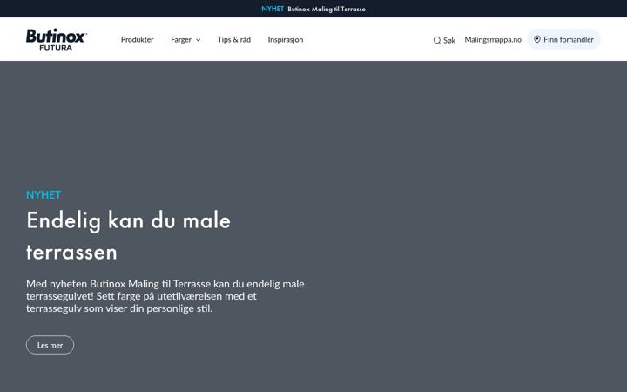Click the Endelig kan du male terrassen heading

[x=128, y=236]
